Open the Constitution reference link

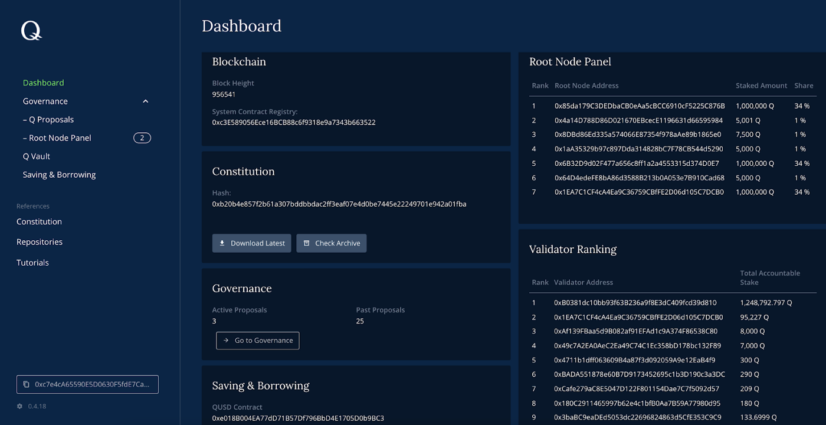[x=39, y=222]
